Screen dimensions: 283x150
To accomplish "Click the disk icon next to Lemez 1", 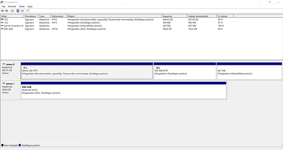I will (4, 83).
